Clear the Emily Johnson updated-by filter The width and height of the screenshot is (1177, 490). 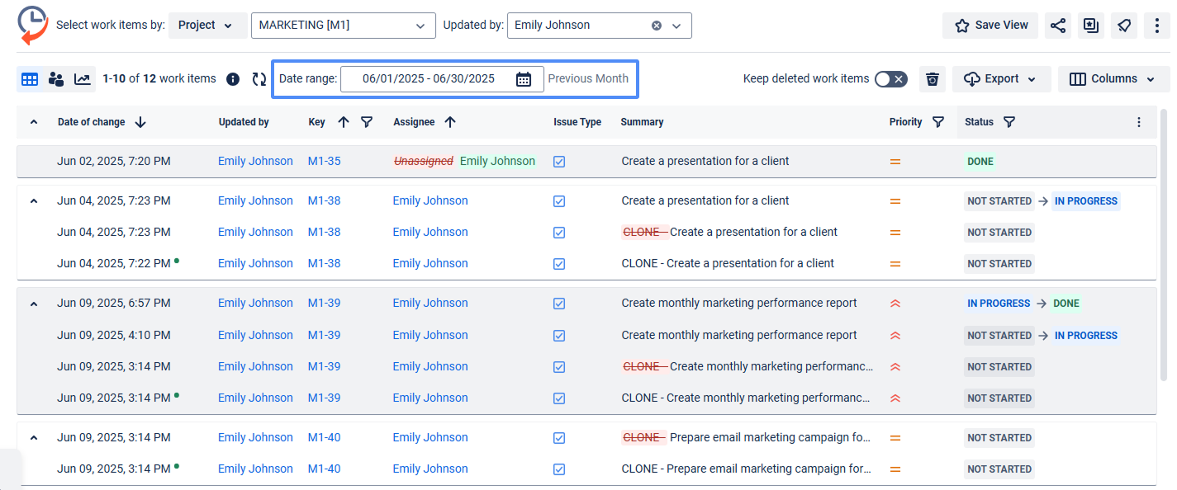click(657, 26)
